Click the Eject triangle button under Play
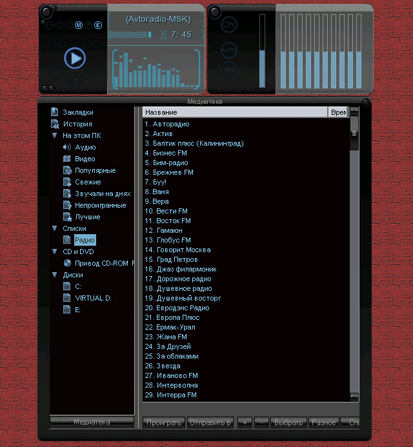The image size is (413, 447). click(x=75, y=79)
